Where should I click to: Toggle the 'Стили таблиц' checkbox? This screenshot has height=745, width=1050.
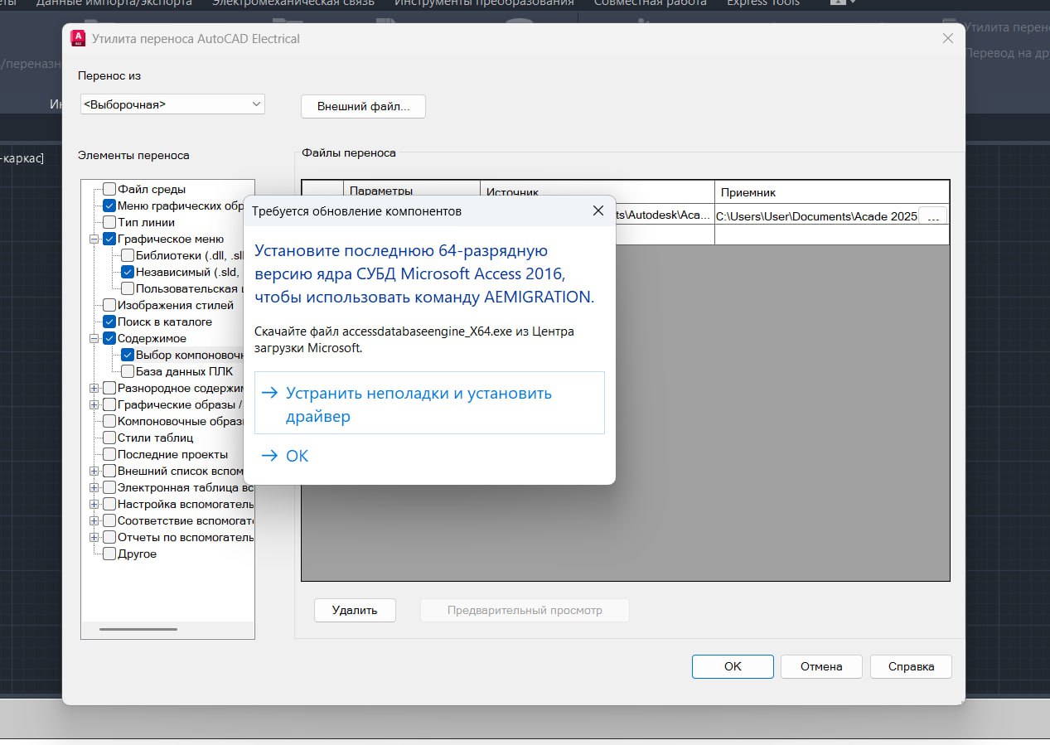(109, 438)
